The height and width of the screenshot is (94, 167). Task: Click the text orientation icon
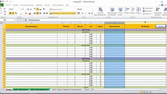coord(44,9)
